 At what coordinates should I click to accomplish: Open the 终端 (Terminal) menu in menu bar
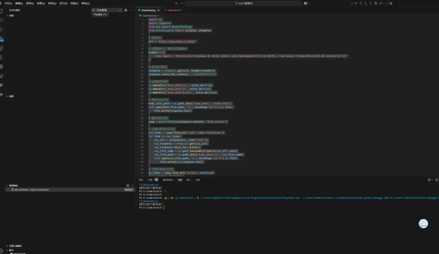74,3
